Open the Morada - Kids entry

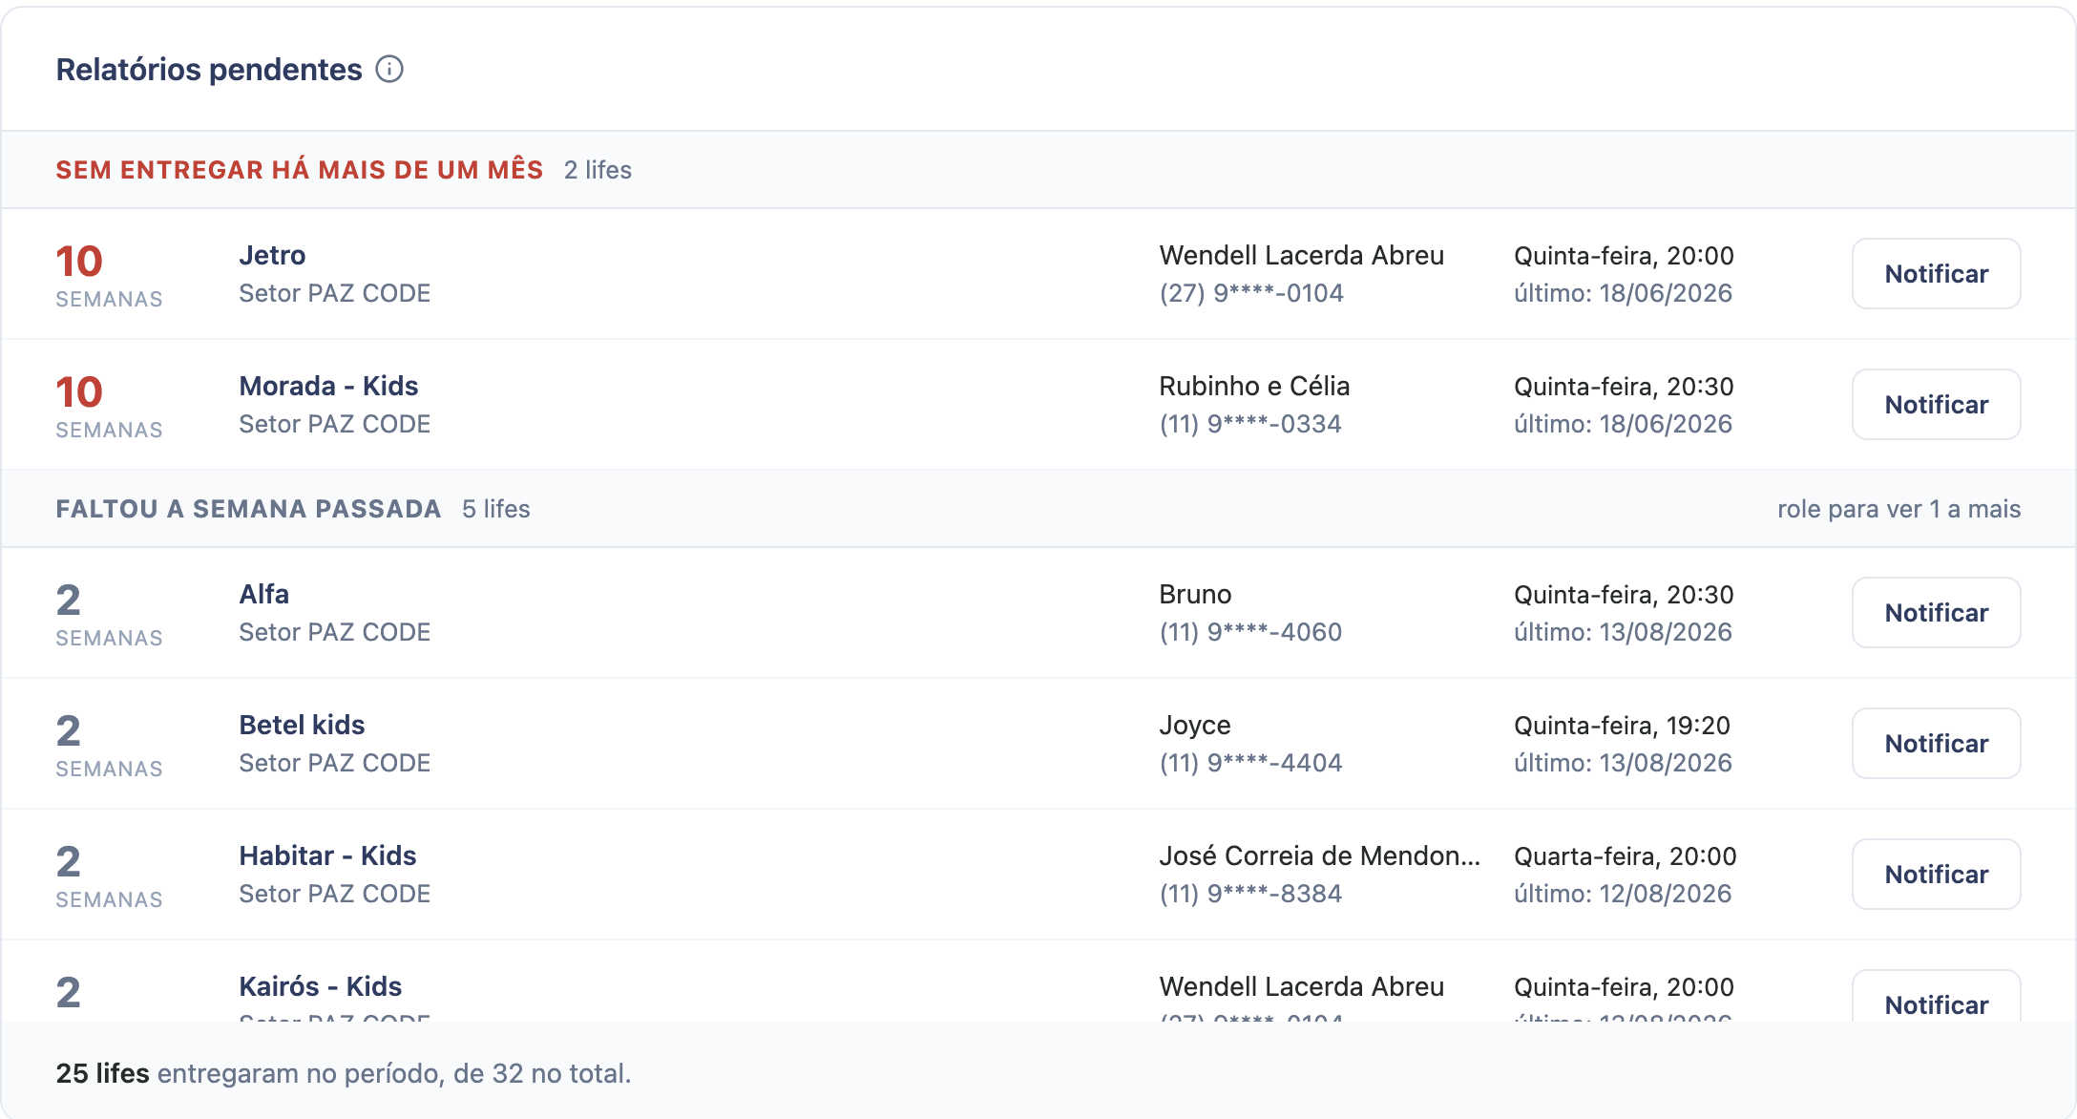(328, 386)
